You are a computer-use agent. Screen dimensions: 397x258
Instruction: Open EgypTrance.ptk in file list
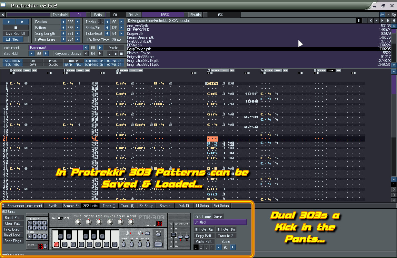(259, 49)
